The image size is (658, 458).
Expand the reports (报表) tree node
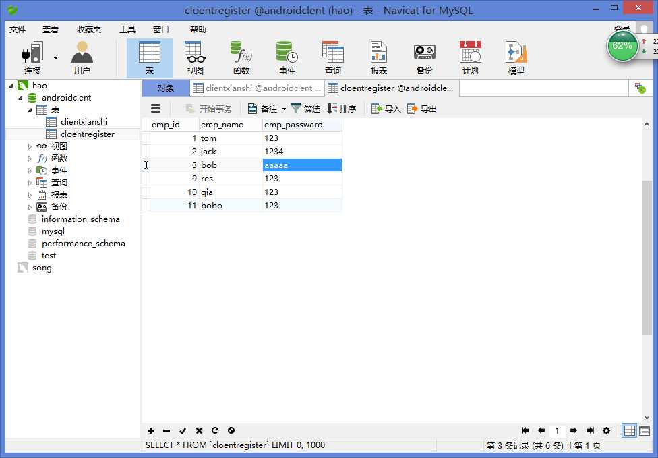point(30,195)
